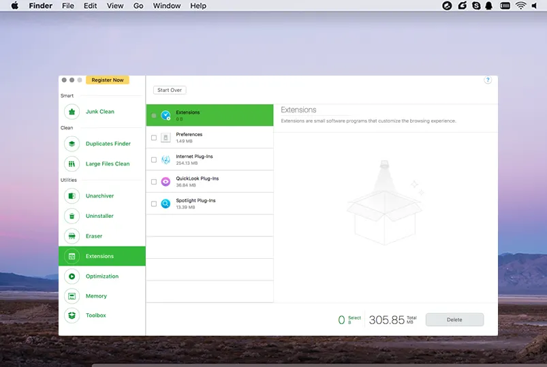Select the Duplicates Finder icon
The image size is (547, 367).
click(72, 144)
